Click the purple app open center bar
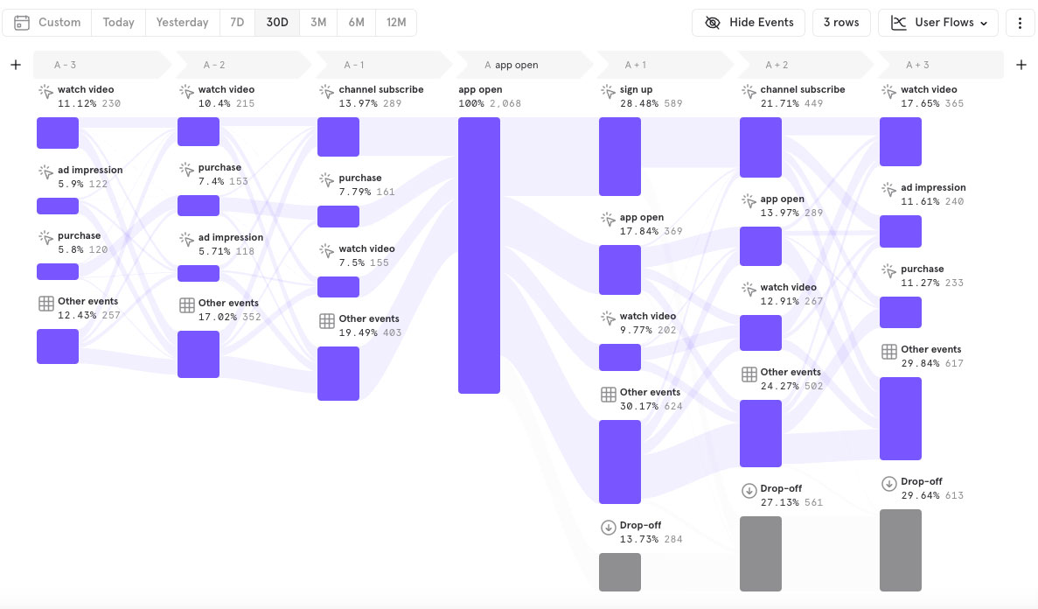 (x=479, y=255)
